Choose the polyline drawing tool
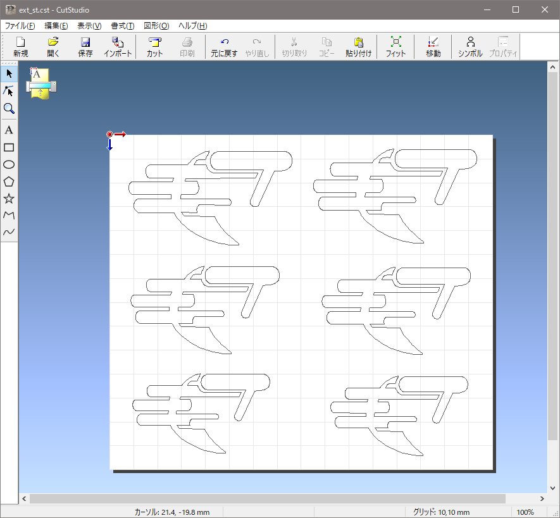The height and width of the screenshot is (518, 560). (9, 216)
